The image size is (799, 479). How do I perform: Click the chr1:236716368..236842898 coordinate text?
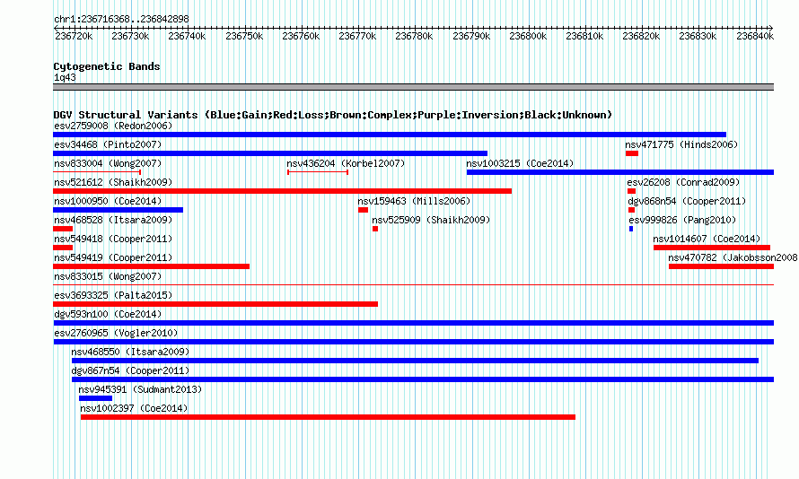coord(121,19)
